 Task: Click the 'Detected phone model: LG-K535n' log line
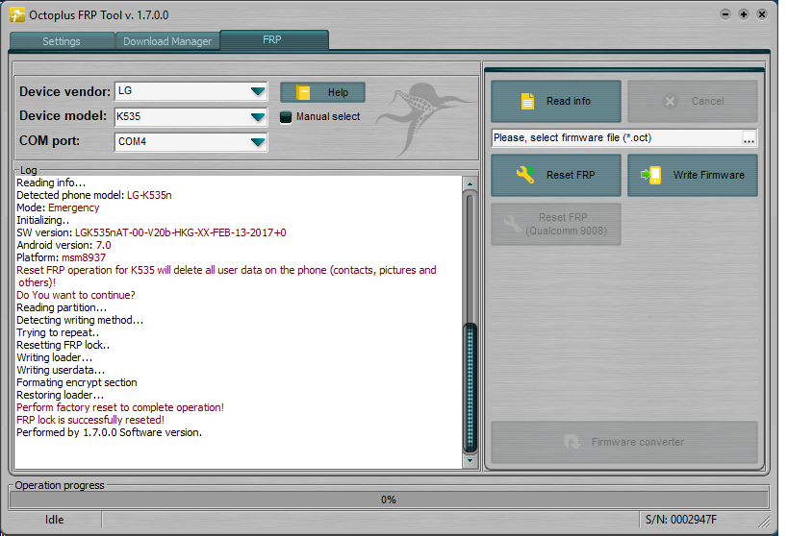click(94, 195)
